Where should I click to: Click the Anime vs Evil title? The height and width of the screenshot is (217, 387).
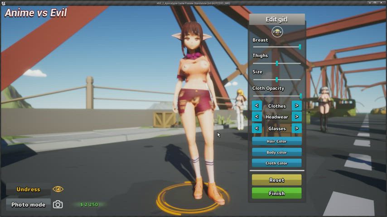pos(36,13)
